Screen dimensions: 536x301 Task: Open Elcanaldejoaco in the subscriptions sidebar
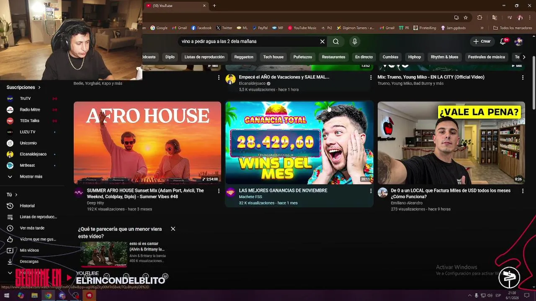pyautogui.click(x=32, y=154)
